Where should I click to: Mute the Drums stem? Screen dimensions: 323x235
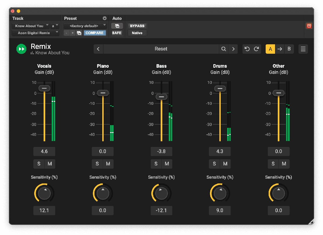[225, 164]
